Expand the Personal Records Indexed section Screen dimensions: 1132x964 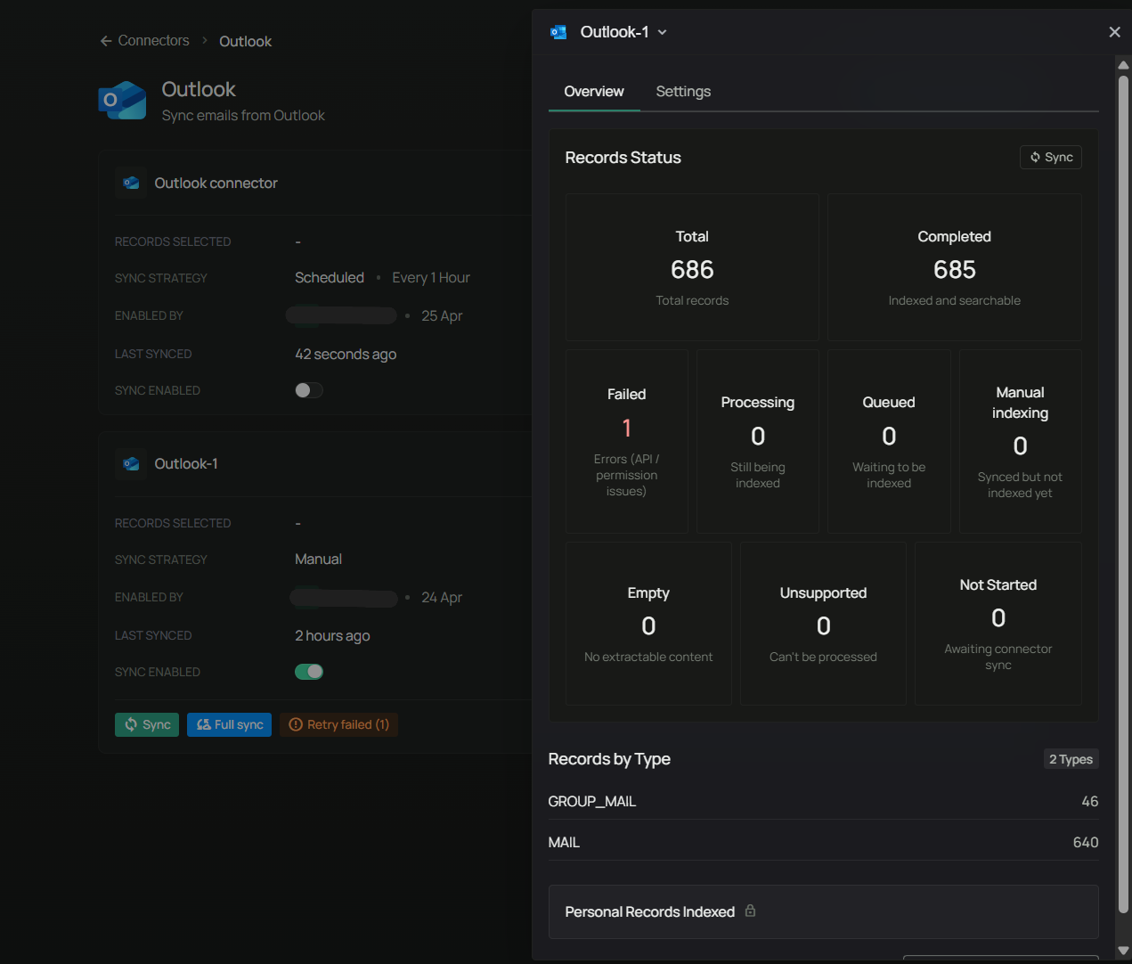point(823,911)
